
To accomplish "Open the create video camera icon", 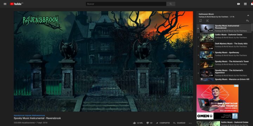I will (x=239, y=4).
